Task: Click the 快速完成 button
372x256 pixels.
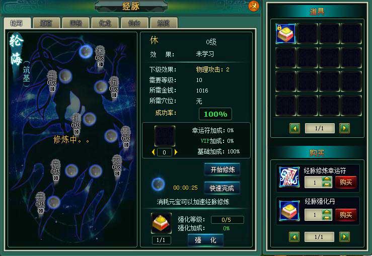Action: click(x=222, y=188)
